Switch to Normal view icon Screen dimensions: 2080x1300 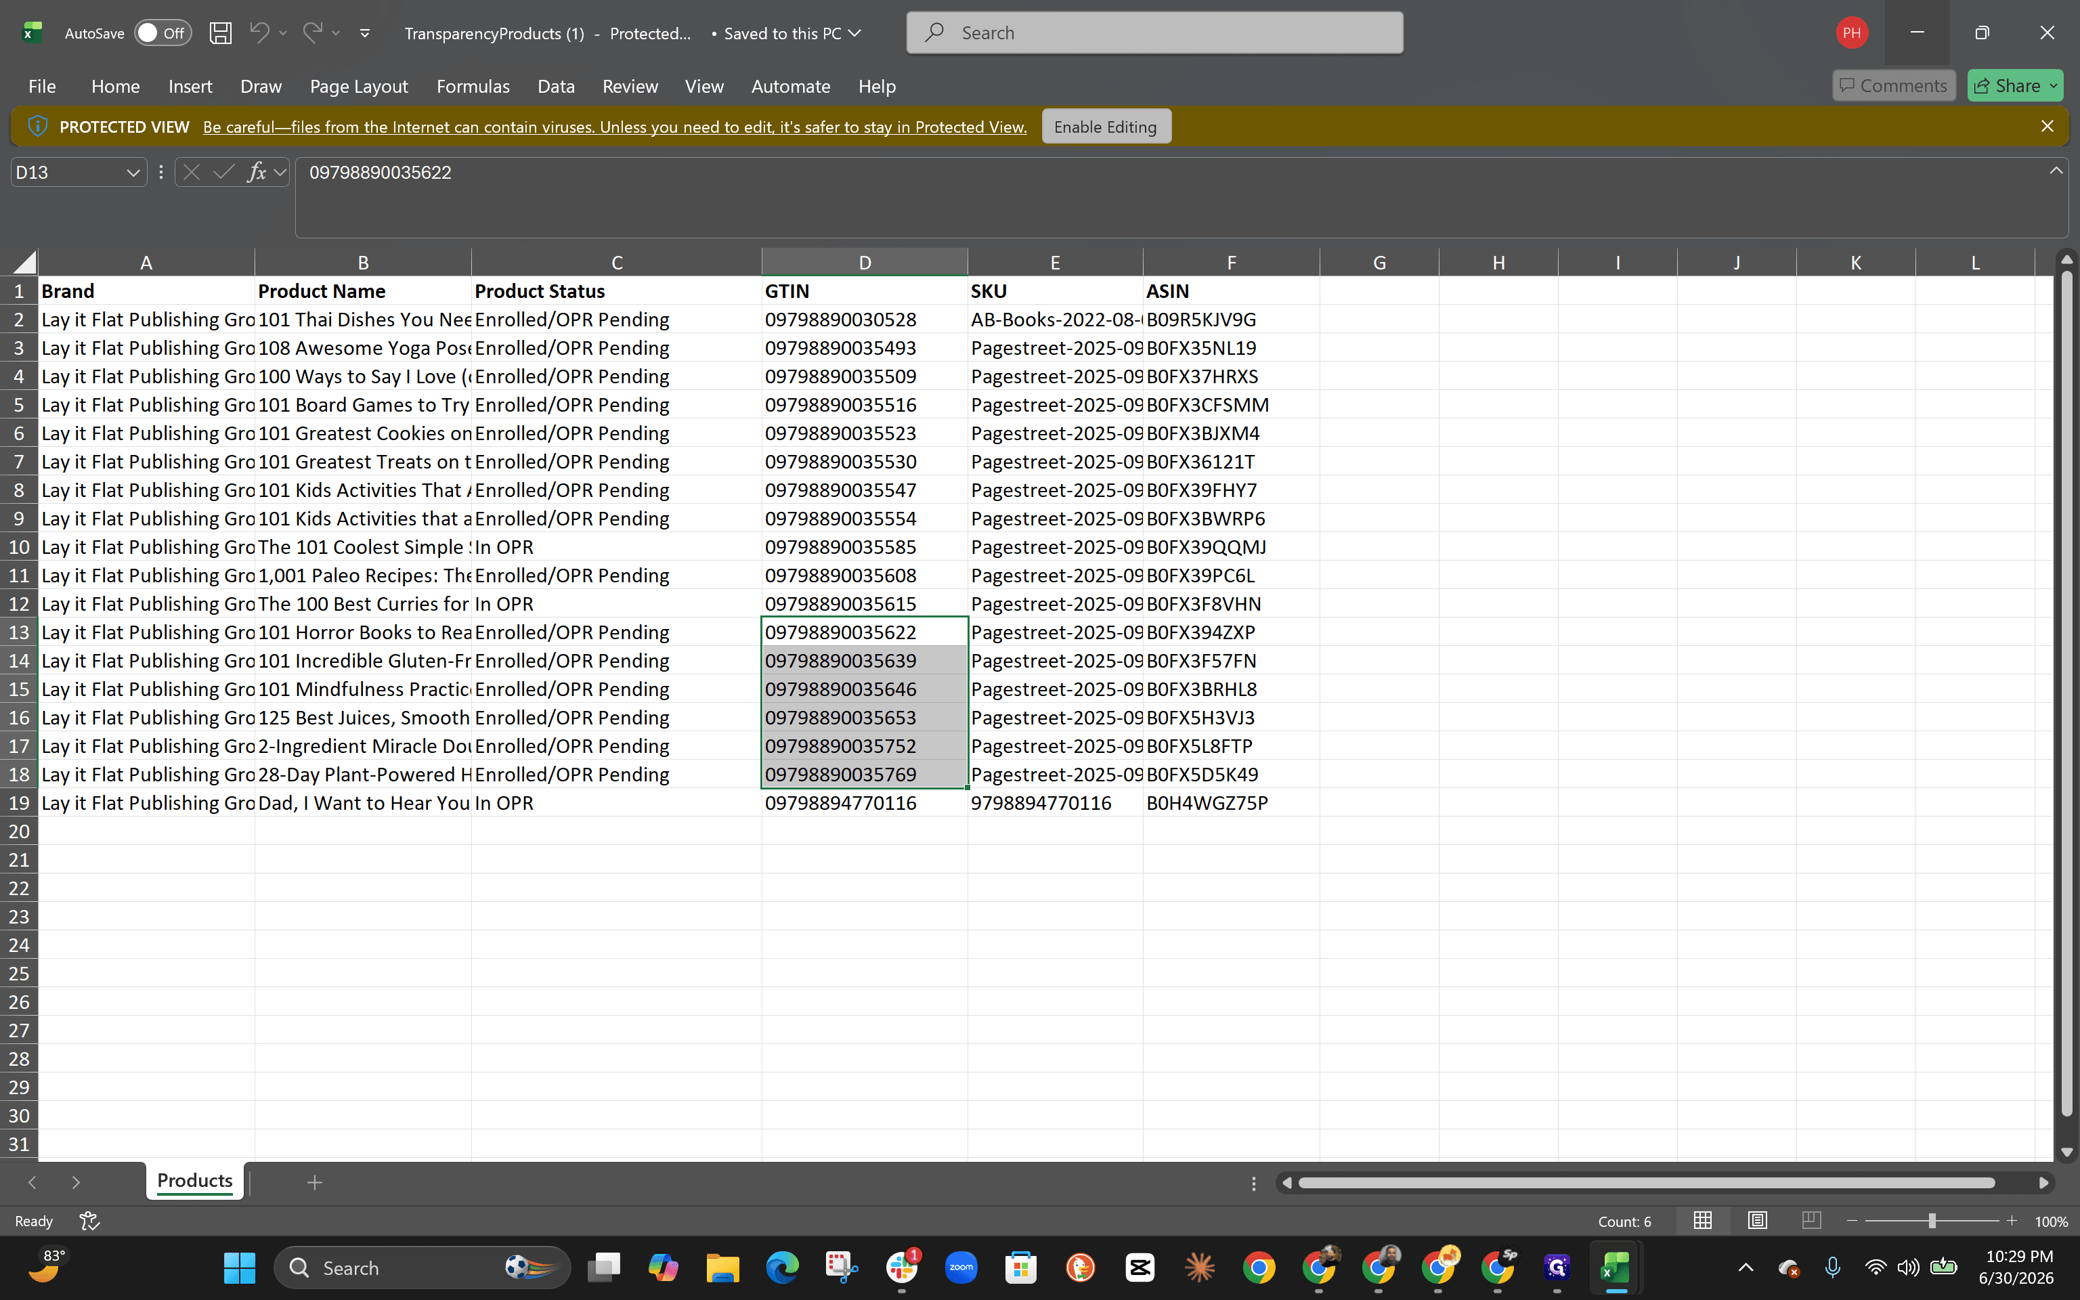tap(1703, 1221)
